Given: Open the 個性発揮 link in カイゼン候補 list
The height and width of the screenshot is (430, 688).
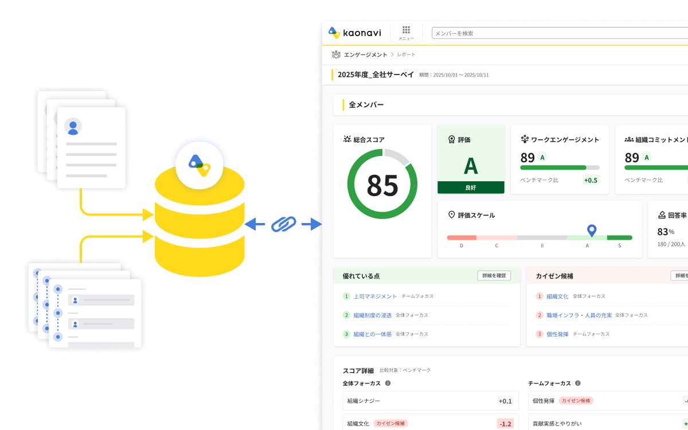Looking at the screenshot, I should point(557,334).
